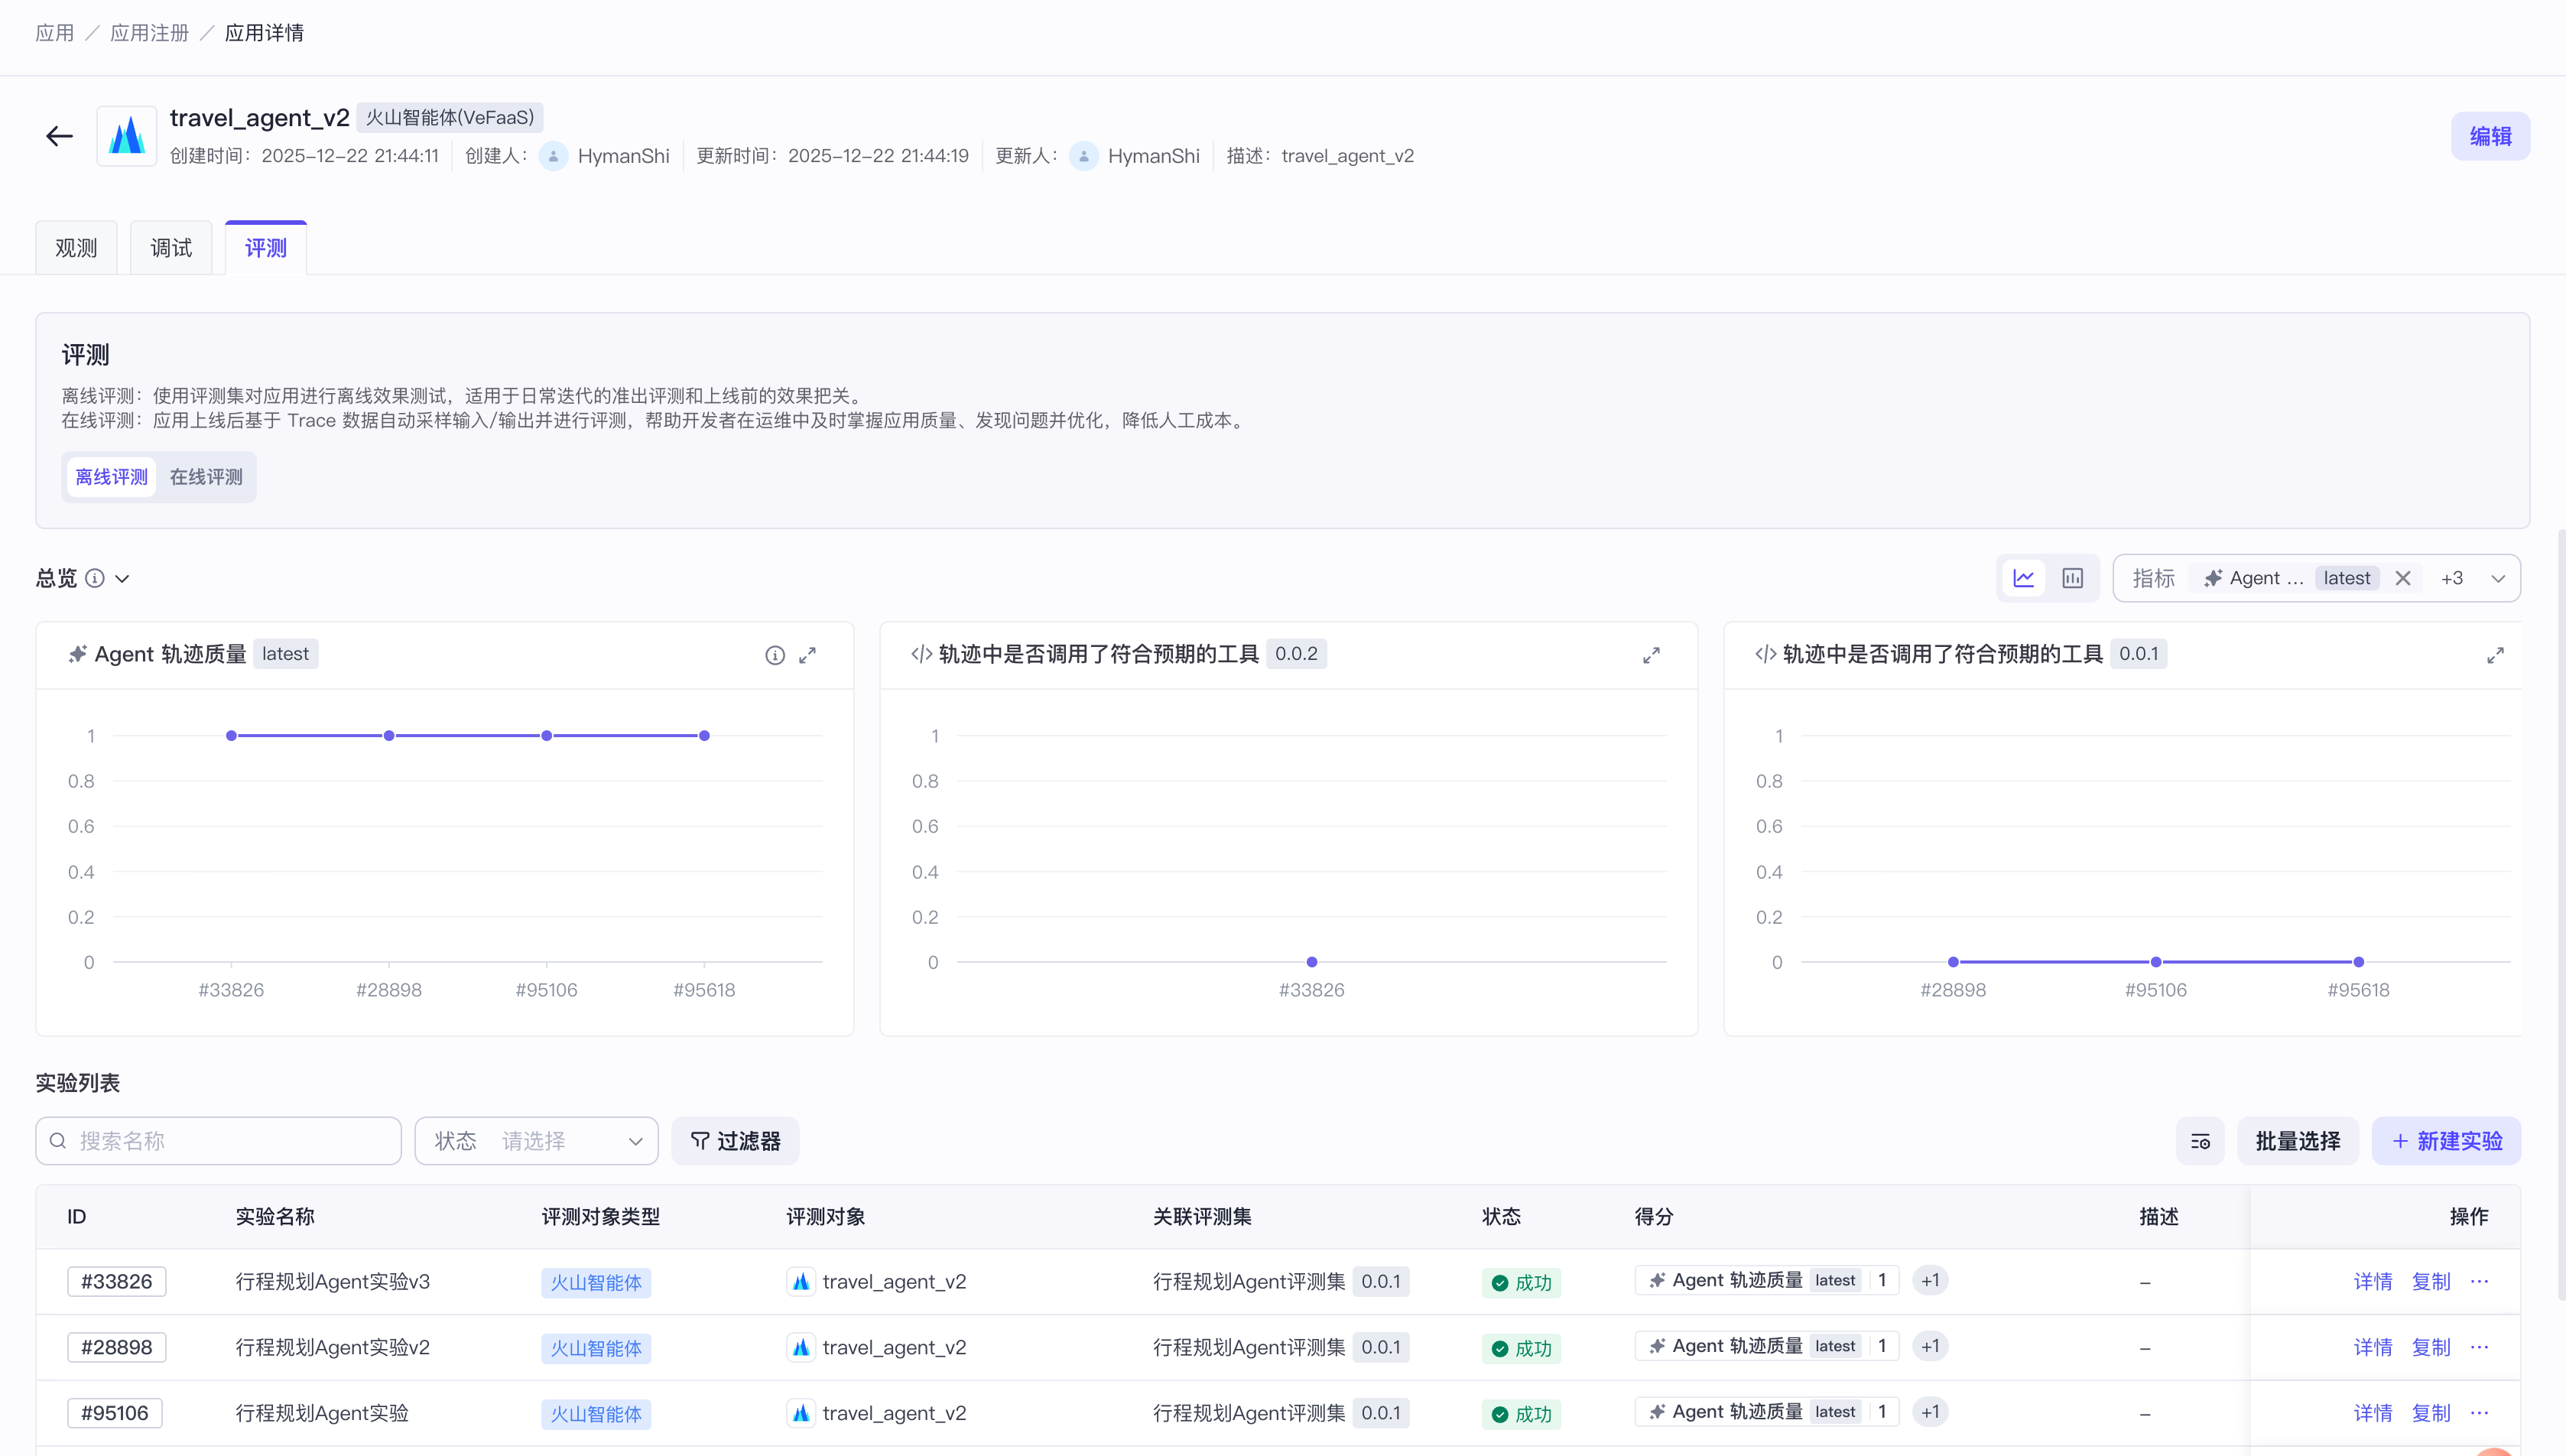Screen dimensions: 2566x1456
Task: Switch to the 调试 tab
Action: 171,248
